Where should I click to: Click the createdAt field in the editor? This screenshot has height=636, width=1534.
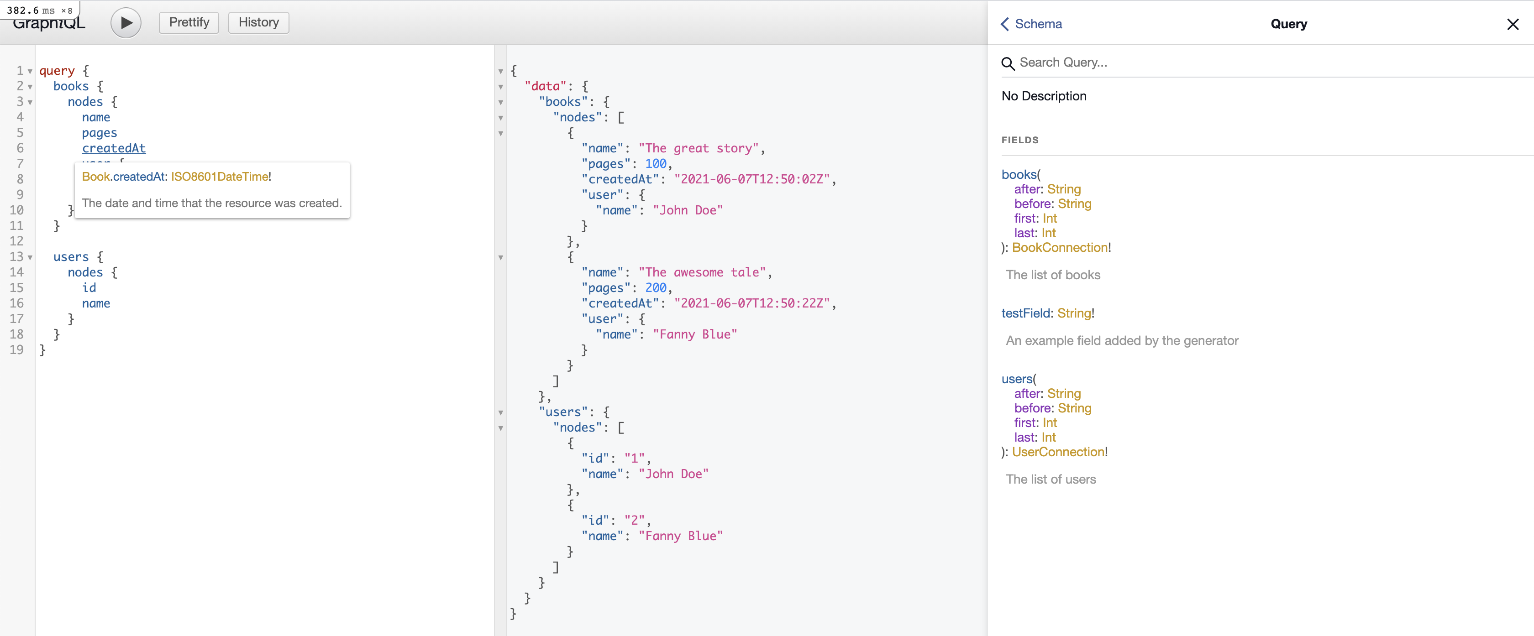coord(114,148)
